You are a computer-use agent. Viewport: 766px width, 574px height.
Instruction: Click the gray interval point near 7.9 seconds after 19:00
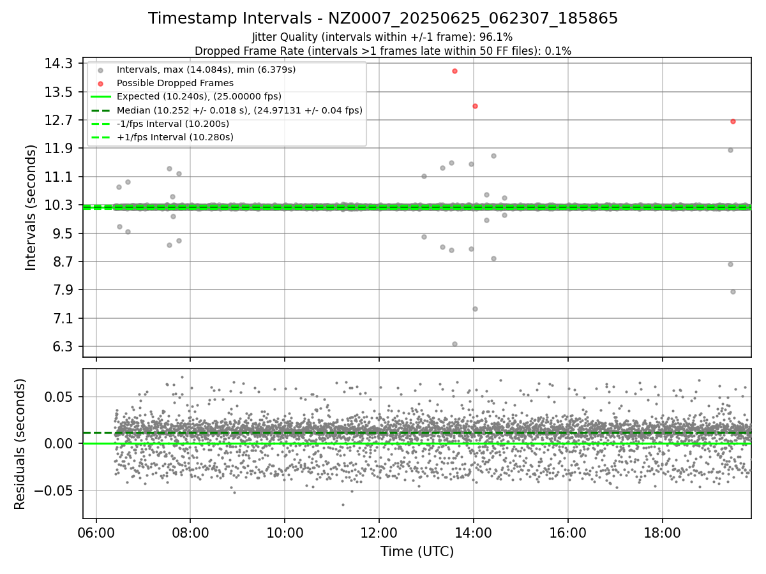point(733,291)
